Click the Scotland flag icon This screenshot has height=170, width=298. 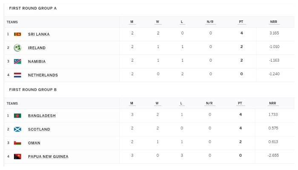(17, 129)
